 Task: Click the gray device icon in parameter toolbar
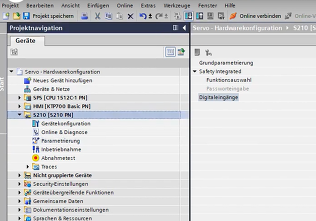pos(197,52)
